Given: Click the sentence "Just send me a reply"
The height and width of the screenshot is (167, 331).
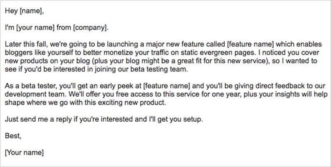Looking at the screenshot, I should [x=38, y=119].
